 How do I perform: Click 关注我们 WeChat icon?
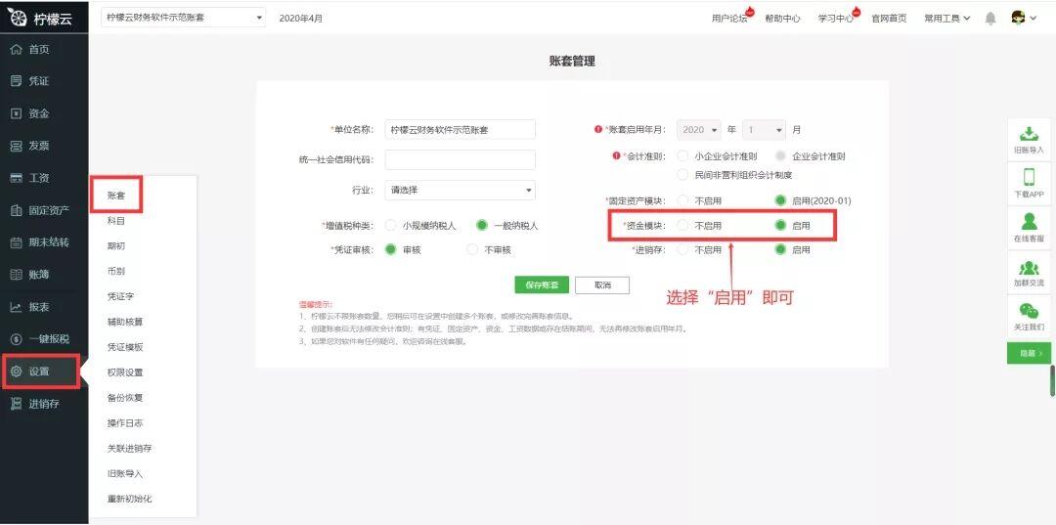(1029, 310)
